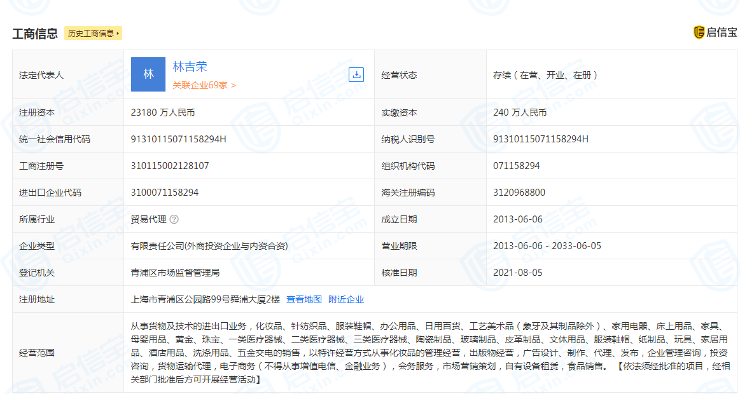Click the 纳税人识别号 label

[x=408, y=140]
